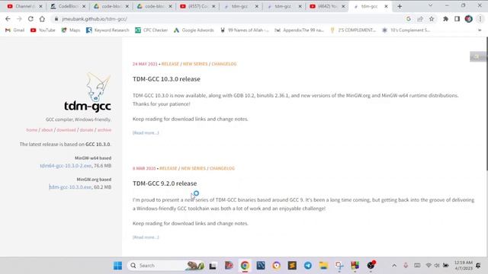Open the Windows Start menu

[117, 266]
